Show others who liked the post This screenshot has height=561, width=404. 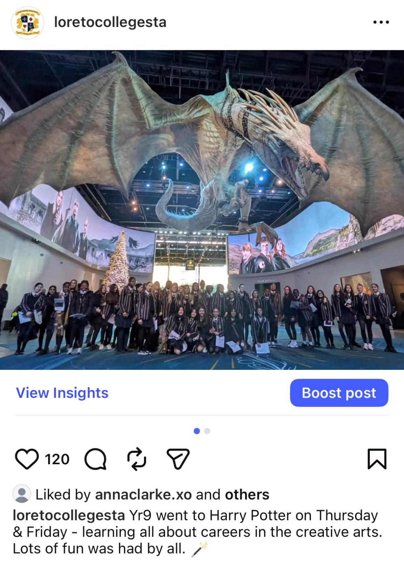click(247, 494)
